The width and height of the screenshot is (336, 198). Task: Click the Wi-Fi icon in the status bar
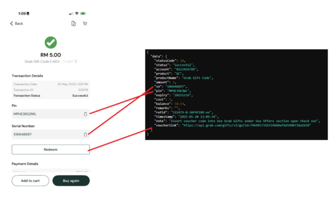(x=76, y=13)
